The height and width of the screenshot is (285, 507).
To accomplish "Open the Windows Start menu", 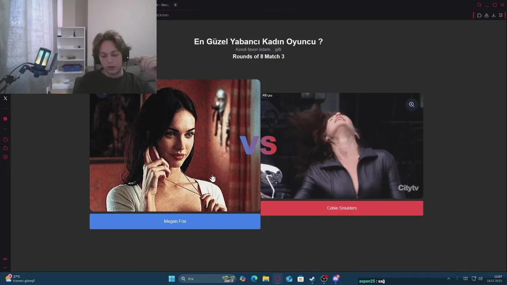I will (x=172, y=279).
